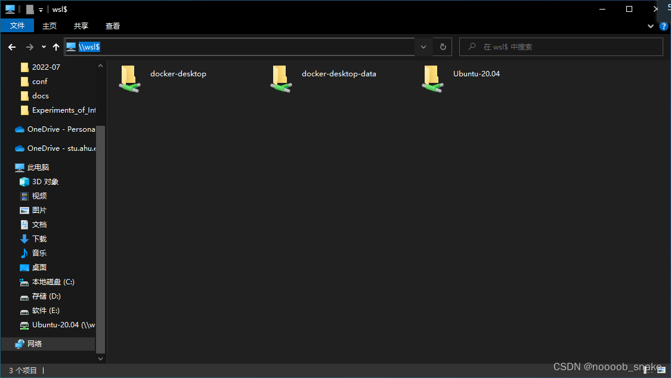Click the 在 wsl$ 中搜索 search box
671x378 pixels.
[x=561, y=47]
